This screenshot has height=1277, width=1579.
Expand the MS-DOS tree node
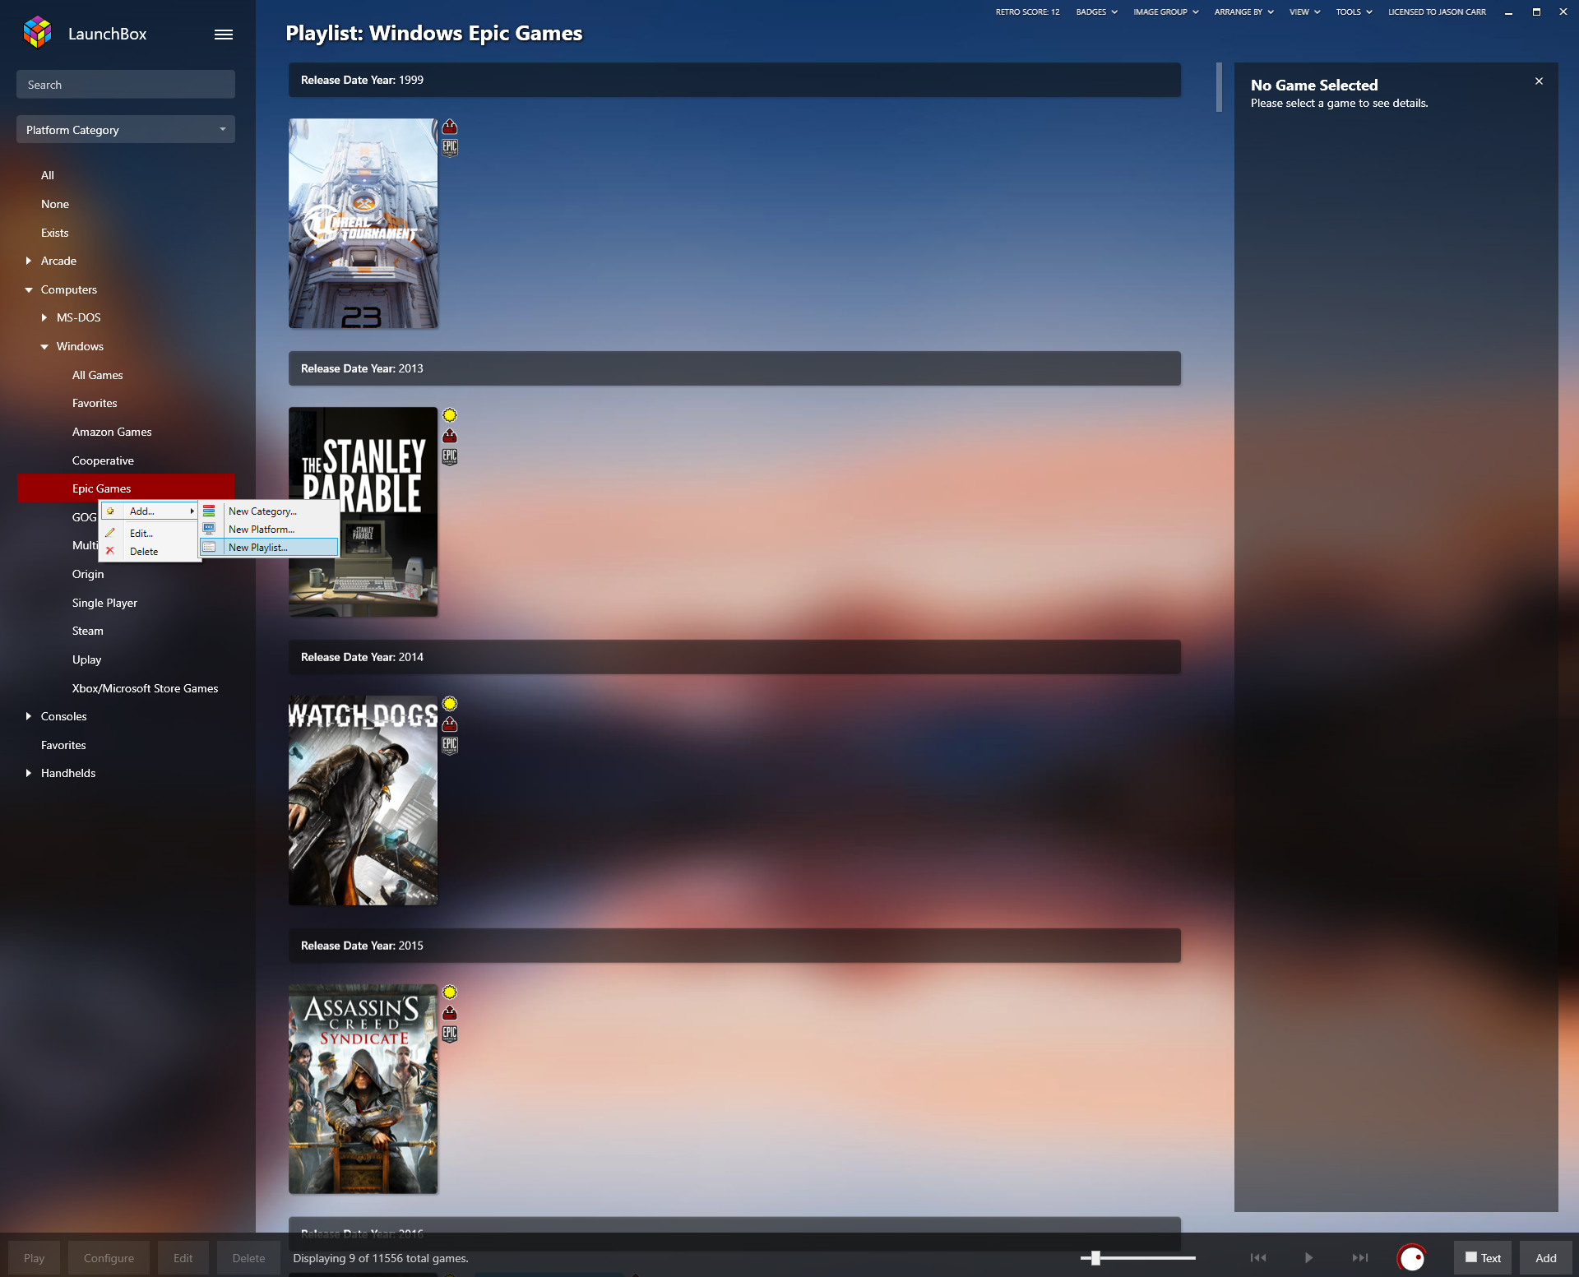coord(44,317)
